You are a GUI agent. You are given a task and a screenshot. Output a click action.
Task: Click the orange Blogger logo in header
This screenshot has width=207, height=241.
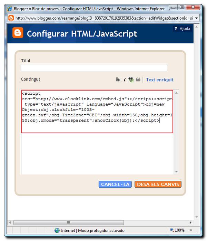[x=18, y=33]
